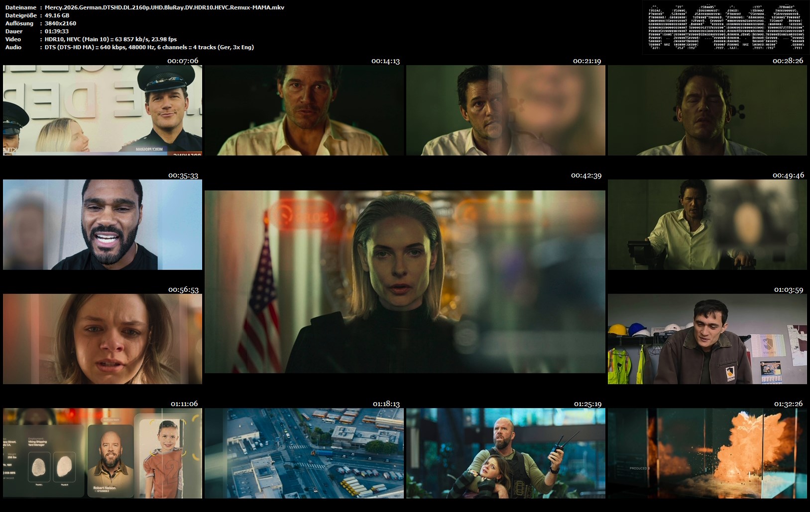Image resolution: width=810 pixels, height=512 pixels.
Task: Click the 00:56:53 timestamp
Action: pyautogui.click(x=183, y=289)
